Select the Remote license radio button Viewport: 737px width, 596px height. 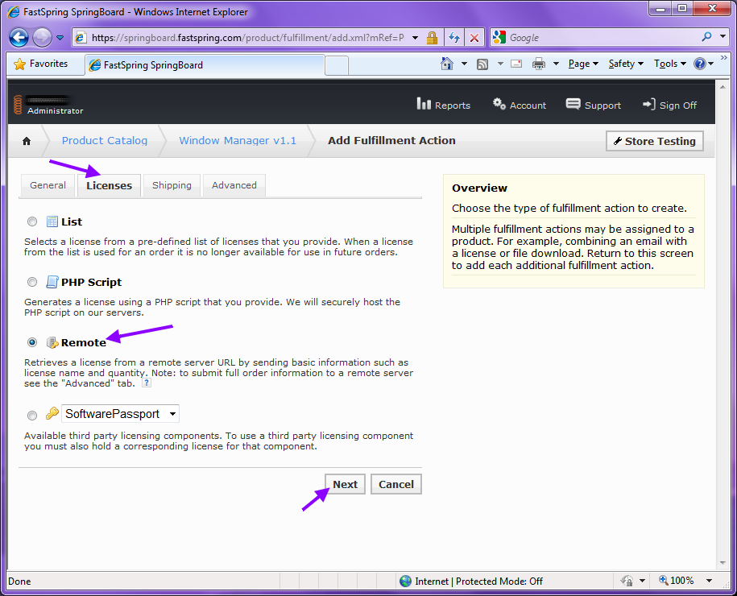(32, 342)
